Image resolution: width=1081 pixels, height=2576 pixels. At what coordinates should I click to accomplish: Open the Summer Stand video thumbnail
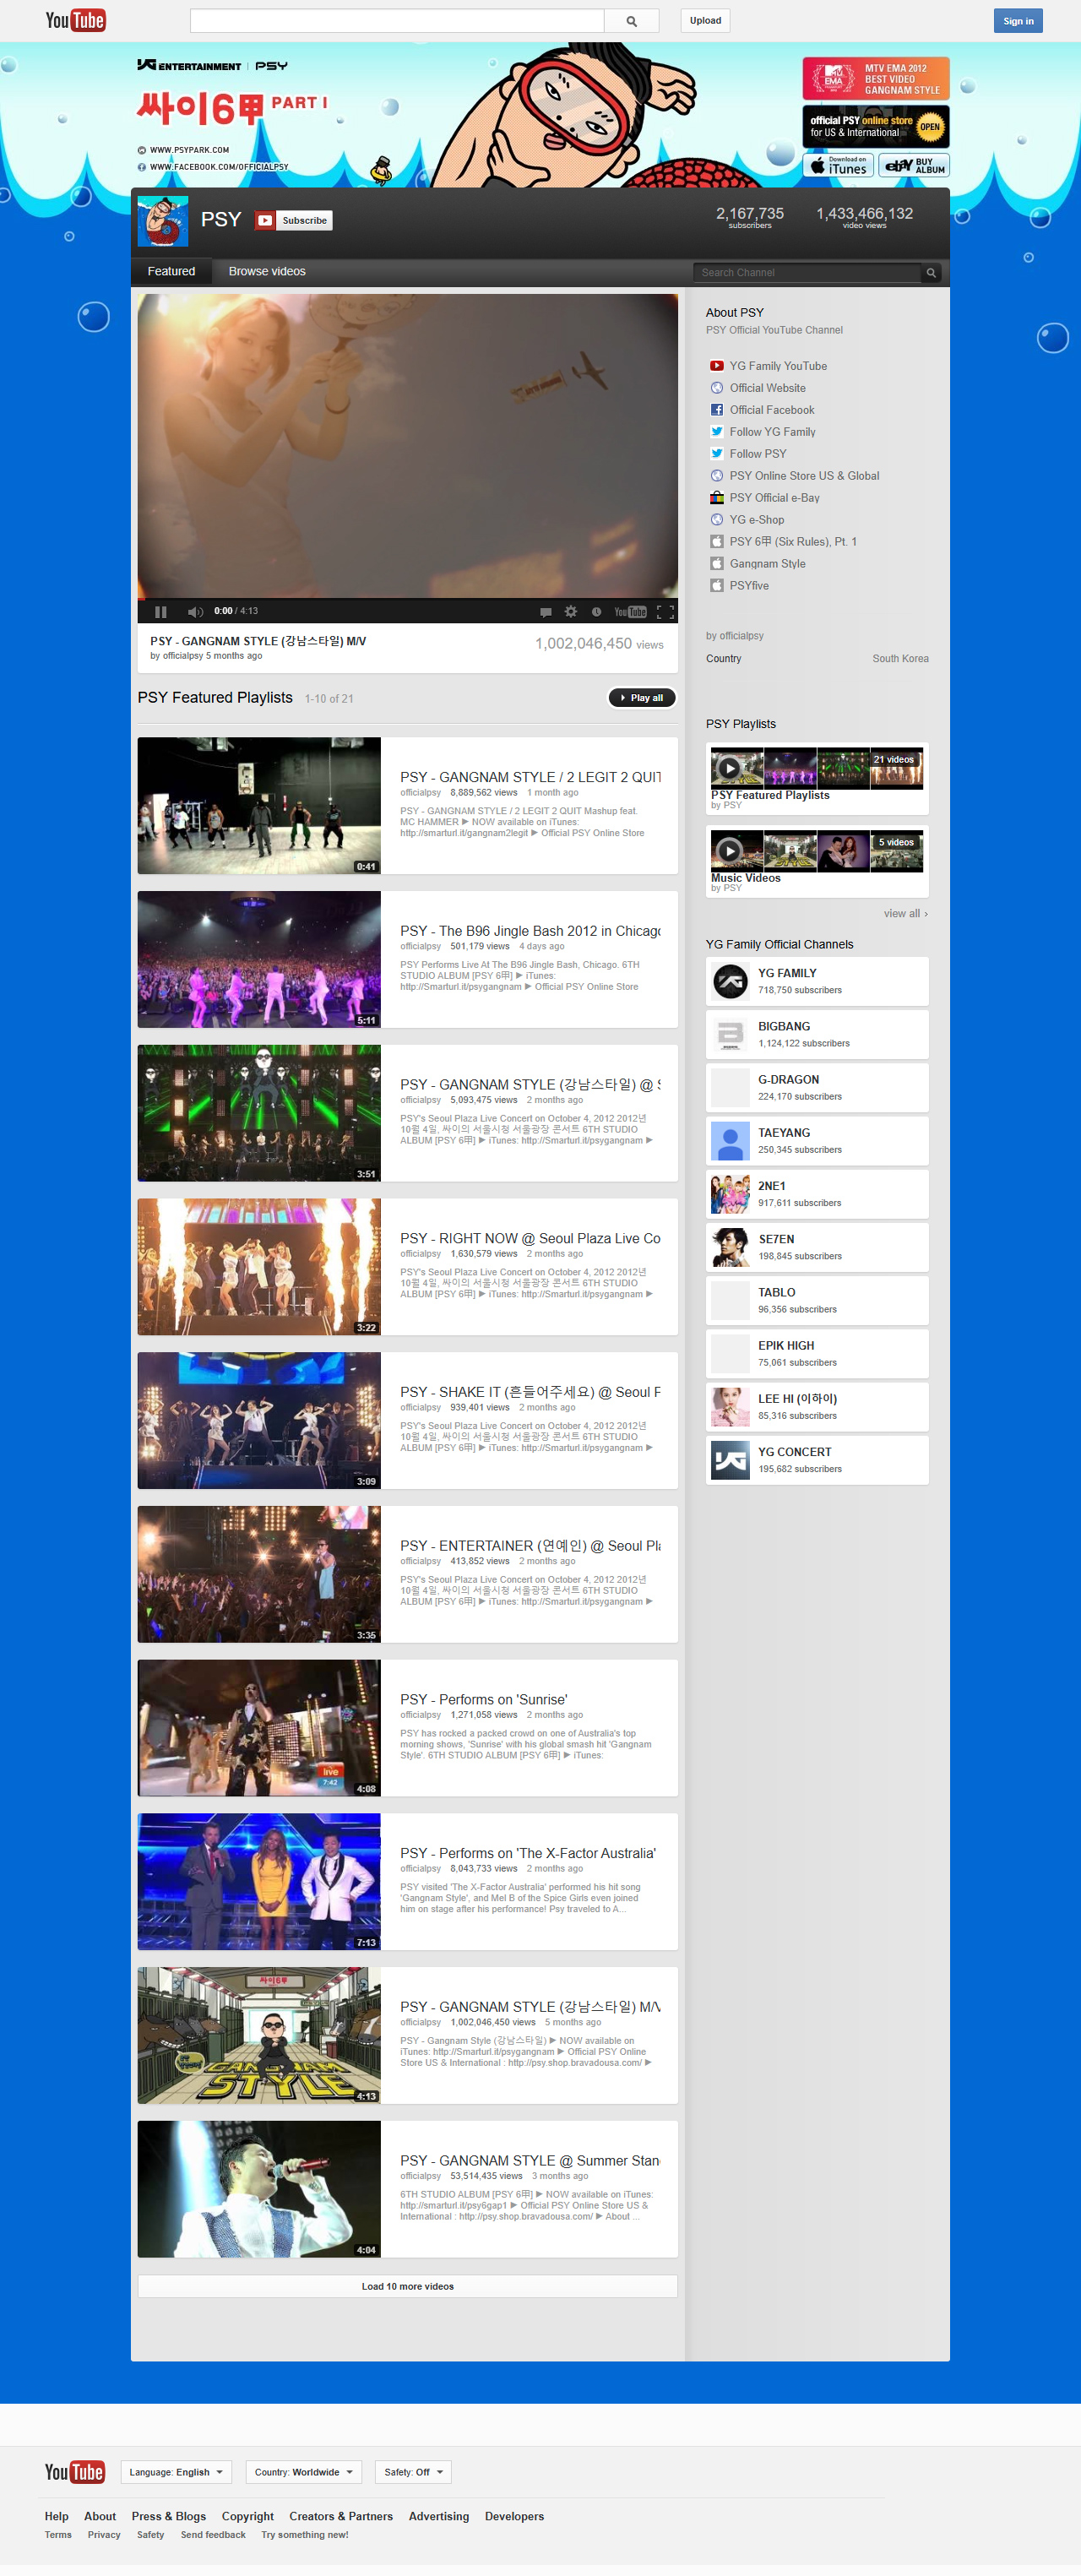tap(259, 2189)
